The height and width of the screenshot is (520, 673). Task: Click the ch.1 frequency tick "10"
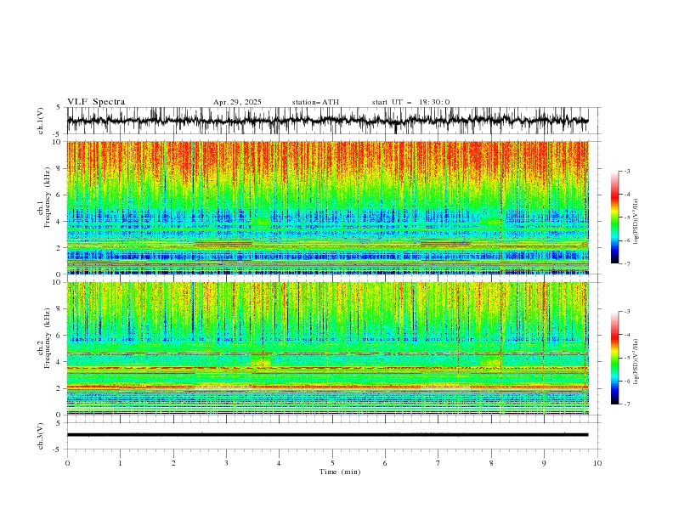pos(58,142)
